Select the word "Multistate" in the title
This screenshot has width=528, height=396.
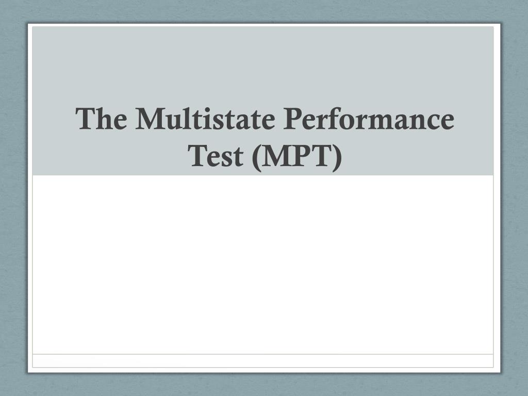pyautogui.click(x=205, y=118)
